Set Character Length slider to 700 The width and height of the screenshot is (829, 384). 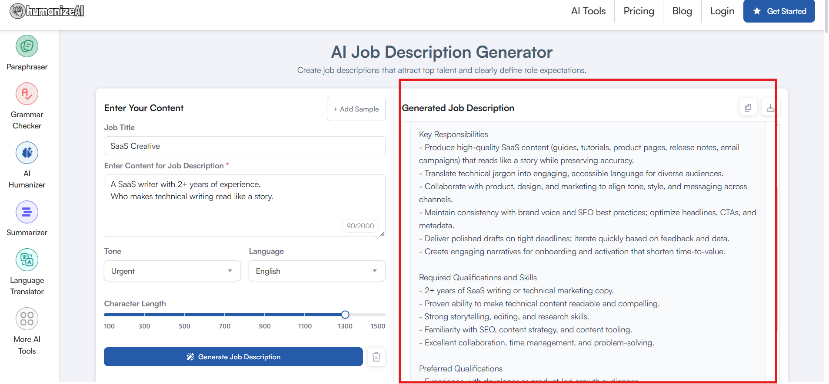tap(225, 315)
